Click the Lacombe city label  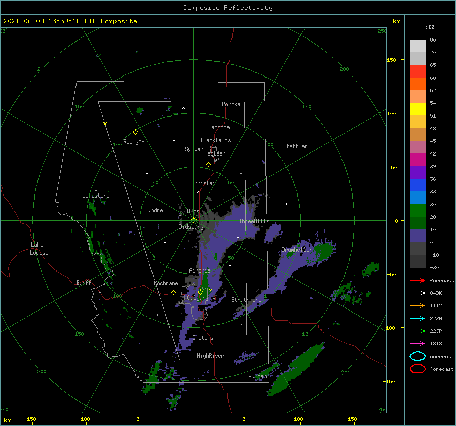point(219,127)
